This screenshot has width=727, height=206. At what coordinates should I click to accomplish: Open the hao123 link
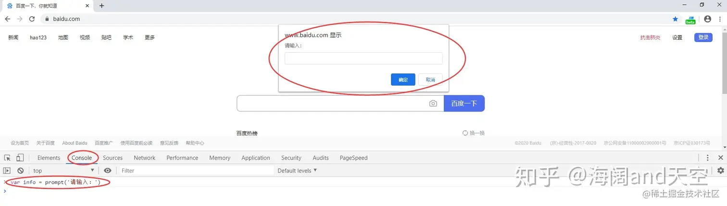(38, 37)
